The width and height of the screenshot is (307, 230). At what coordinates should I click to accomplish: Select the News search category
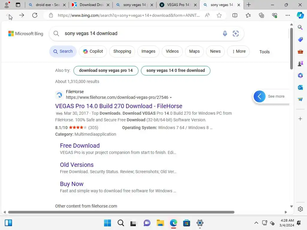pos(215,52)
